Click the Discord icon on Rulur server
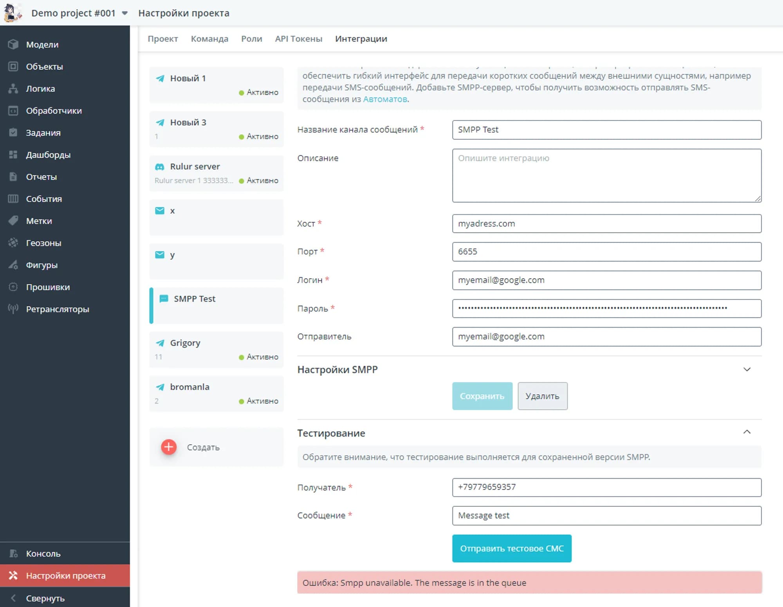The image size is (783, 607). point(160,167)
